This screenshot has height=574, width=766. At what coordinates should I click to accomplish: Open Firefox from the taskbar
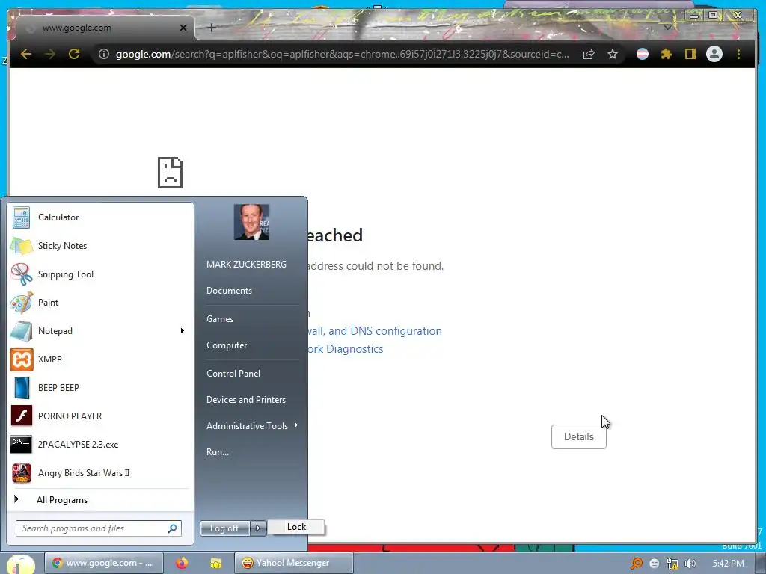click(182, 564)
